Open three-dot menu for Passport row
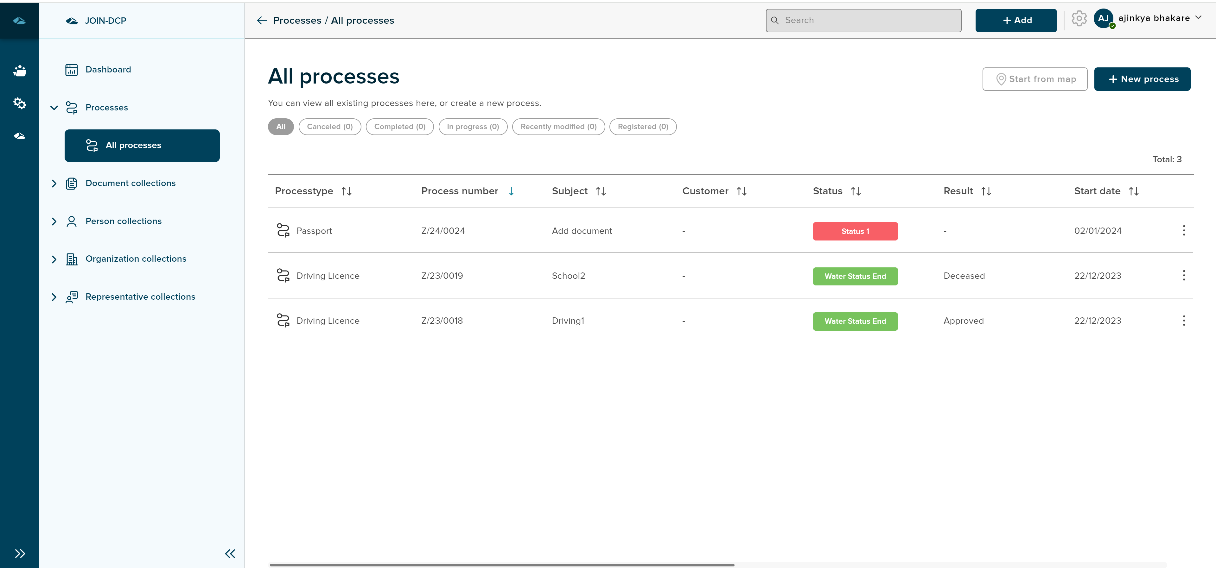This screenshot has height=568, width=1216. (x=1183, y=231)
